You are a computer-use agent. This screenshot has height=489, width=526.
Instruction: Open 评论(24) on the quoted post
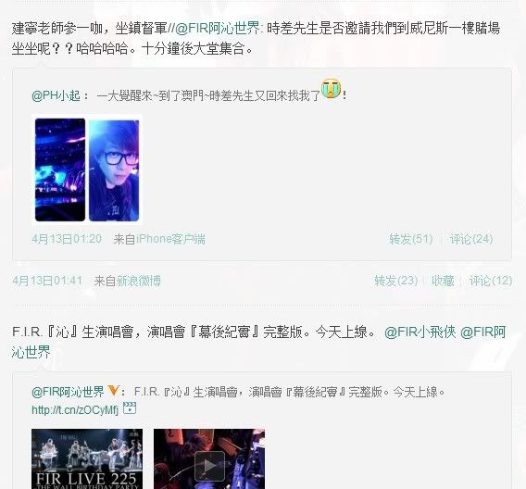pos(471,239)
